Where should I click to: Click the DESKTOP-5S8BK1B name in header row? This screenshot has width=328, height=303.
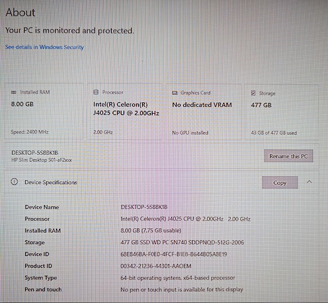pos(35,153)
